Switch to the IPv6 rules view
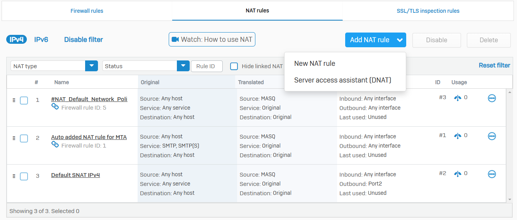This screenshot has width=517, height=220. (x=41, y=40)
